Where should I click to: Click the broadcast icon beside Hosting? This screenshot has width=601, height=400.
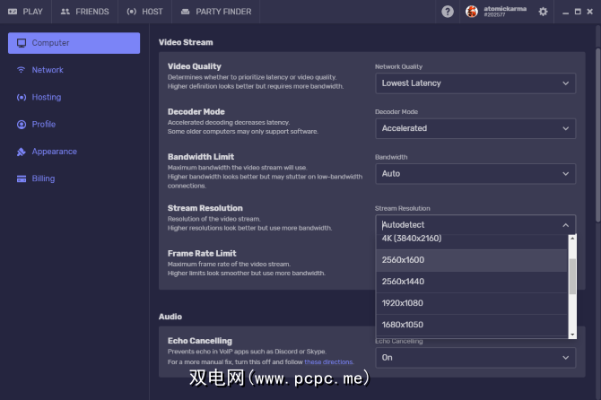coord(22,98)
